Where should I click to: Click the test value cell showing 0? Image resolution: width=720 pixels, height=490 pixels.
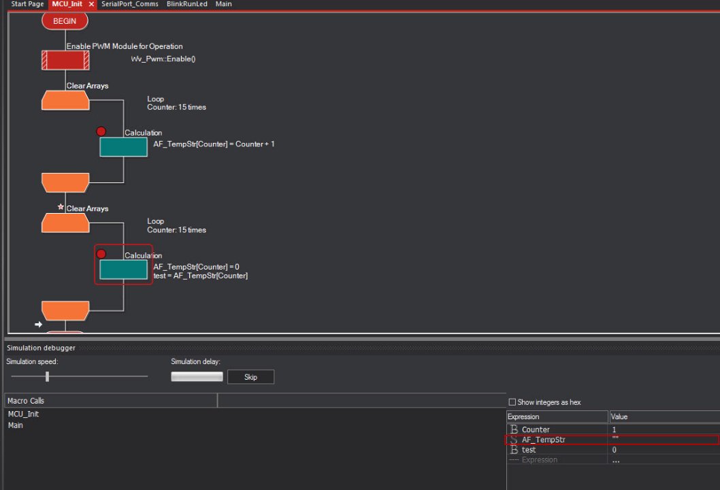664,450
